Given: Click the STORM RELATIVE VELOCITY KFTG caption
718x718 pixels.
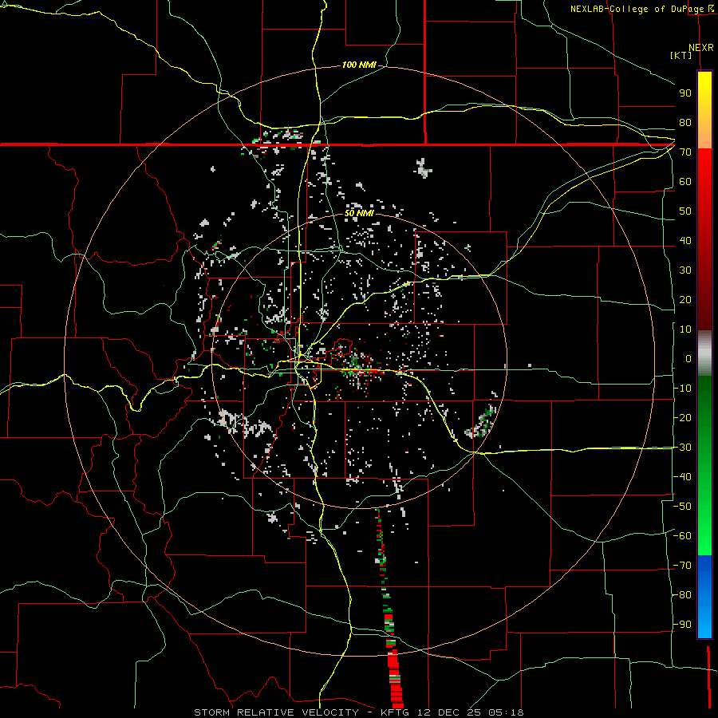Looking at the screenshot, I should click(x=358, y=712).
